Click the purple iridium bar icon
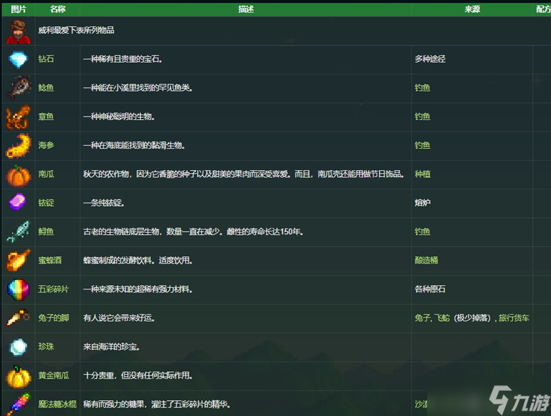Image resolution: width=551 pixels, height=416 pixels. point(18,202)
